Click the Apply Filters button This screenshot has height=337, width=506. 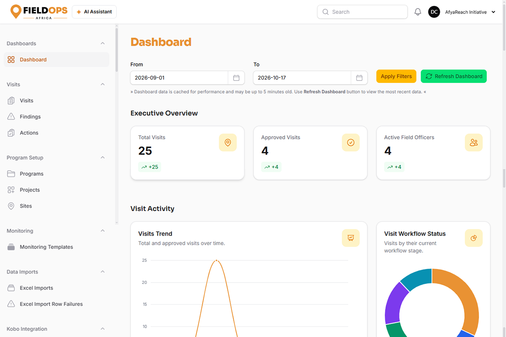coord(396,76)
